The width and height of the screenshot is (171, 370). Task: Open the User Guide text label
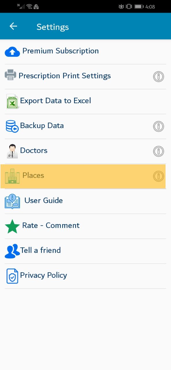pos(43,200)
